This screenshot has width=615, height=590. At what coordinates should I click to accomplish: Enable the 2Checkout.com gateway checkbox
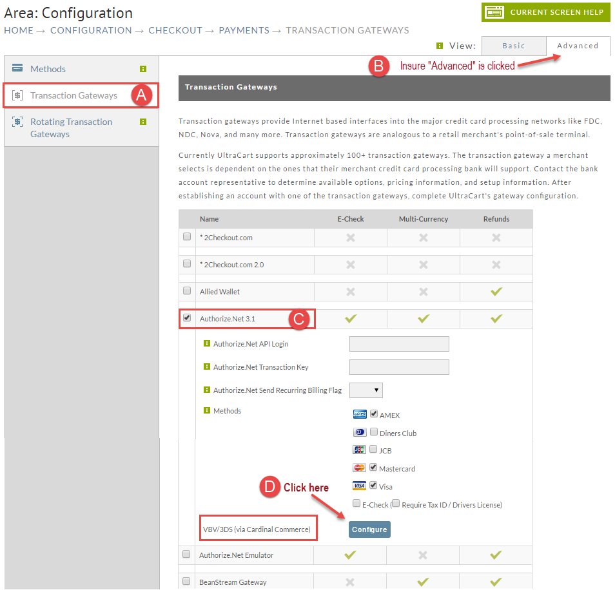(x=187, y=236)
